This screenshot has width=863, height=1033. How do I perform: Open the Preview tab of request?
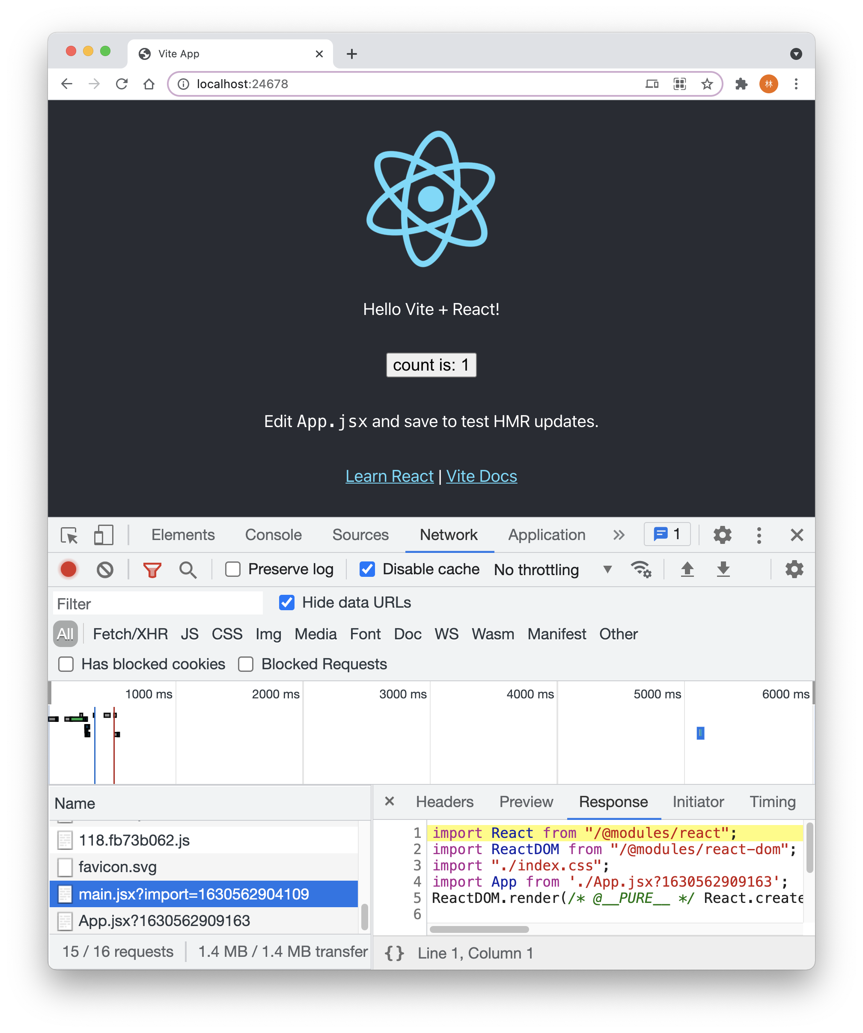pyautogui.click(x=526, y=802)
